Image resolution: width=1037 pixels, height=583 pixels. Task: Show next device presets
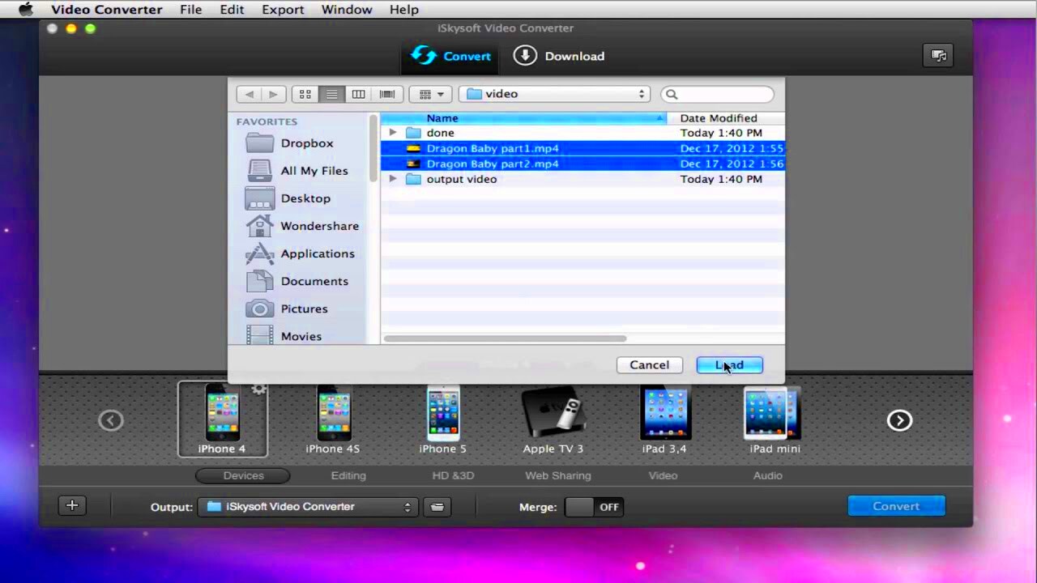(x=899, y=420)
